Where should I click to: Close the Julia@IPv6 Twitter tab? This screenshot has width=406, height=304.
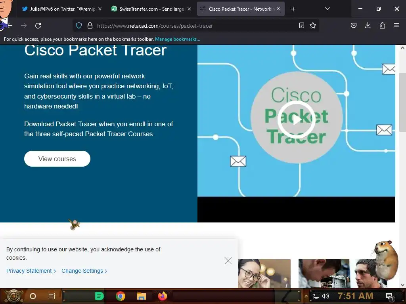click(100, 9)
